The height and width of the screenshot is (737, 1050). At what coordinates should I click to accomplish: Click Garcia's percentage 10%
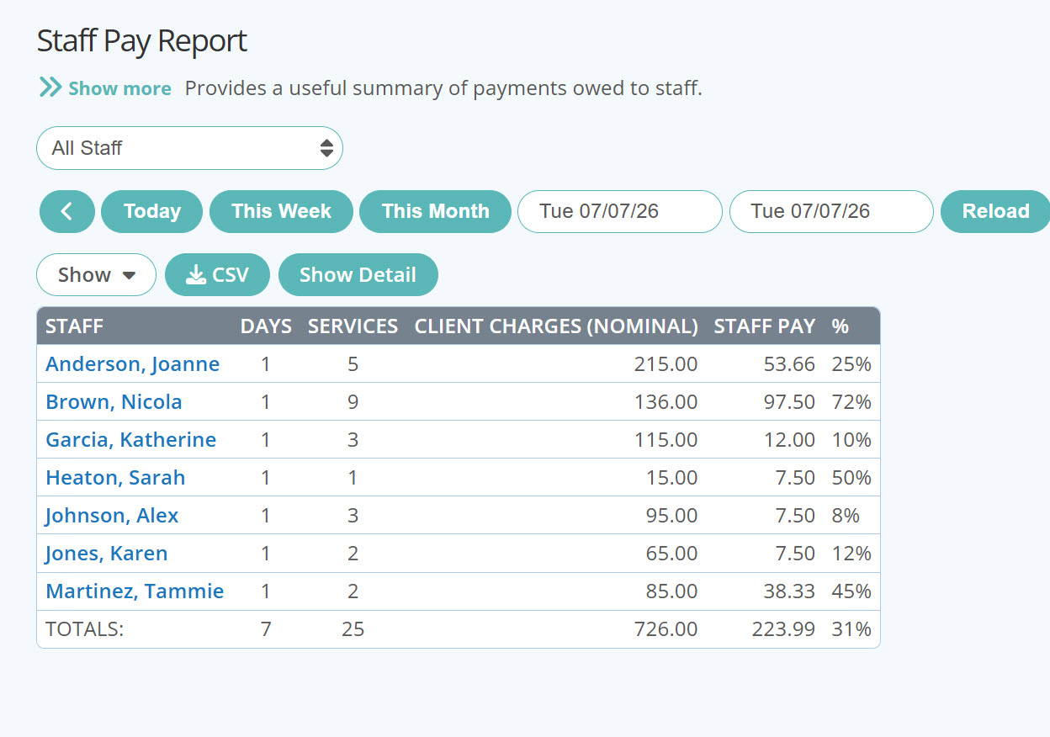click(851, 440)
